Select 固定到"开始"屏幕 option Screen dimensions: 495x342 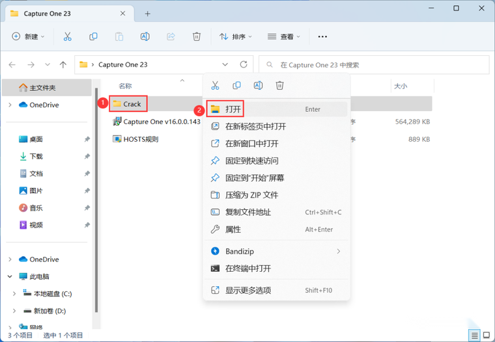(277, 178)
